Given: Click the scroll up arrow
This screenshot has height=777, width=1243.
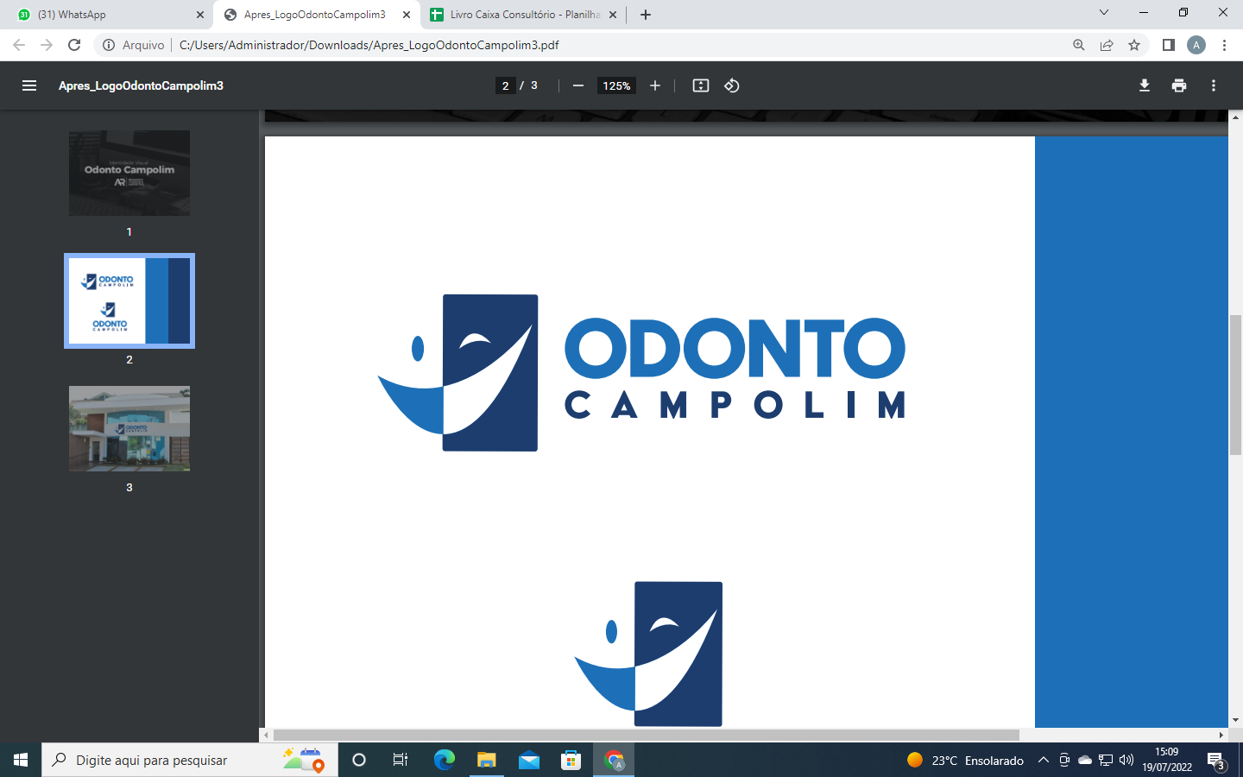Looking at the screenshot, I should pos(1235,117).
